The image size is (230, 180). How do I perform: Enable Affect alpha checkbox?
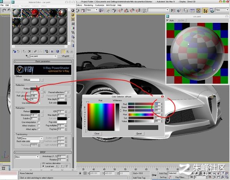39,129
